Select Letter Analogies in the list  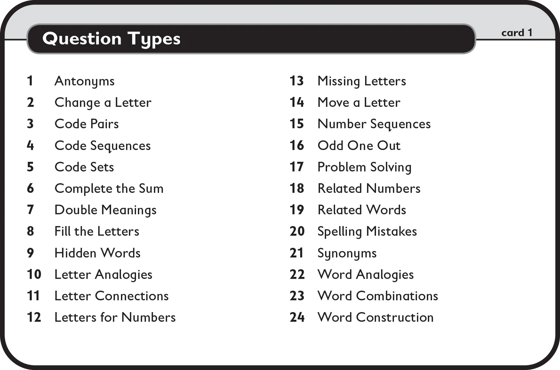(103, 275)
